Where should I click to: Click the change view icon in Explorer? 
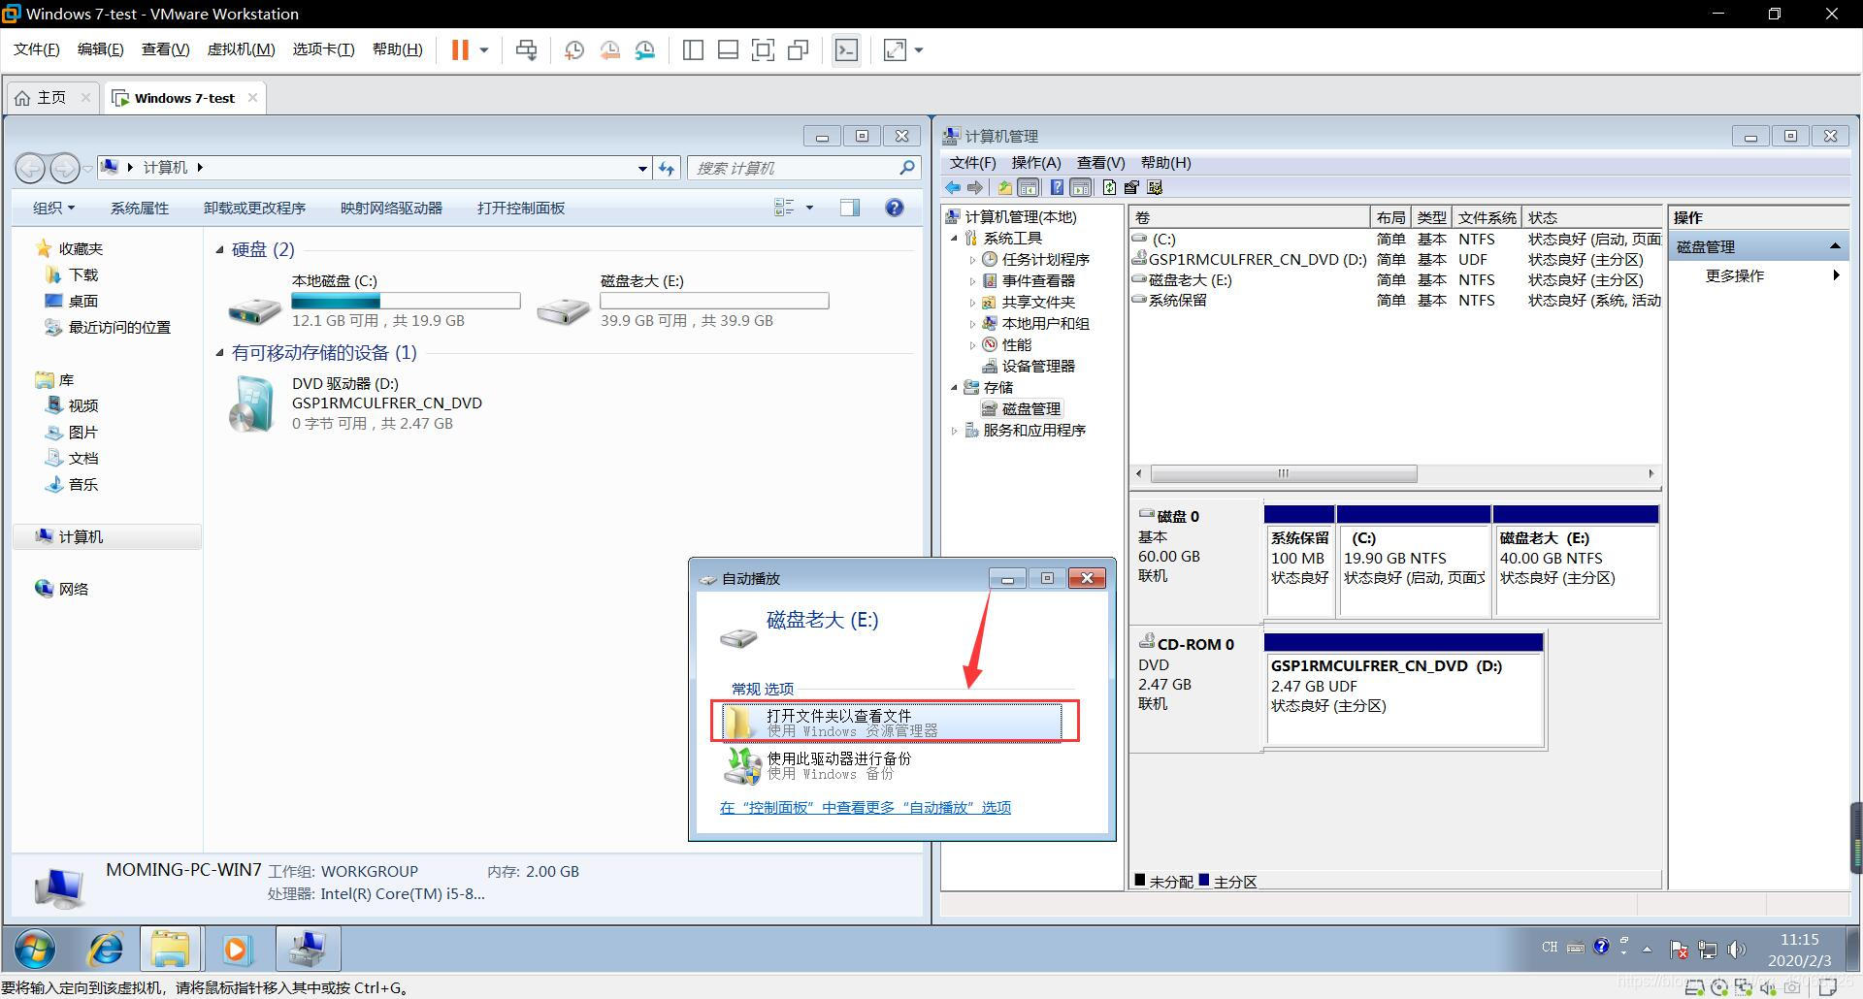click(784, 208)
